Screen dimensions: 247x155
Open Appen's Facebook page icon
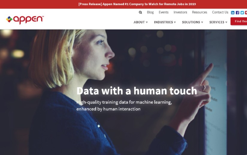tap(237, 13)
